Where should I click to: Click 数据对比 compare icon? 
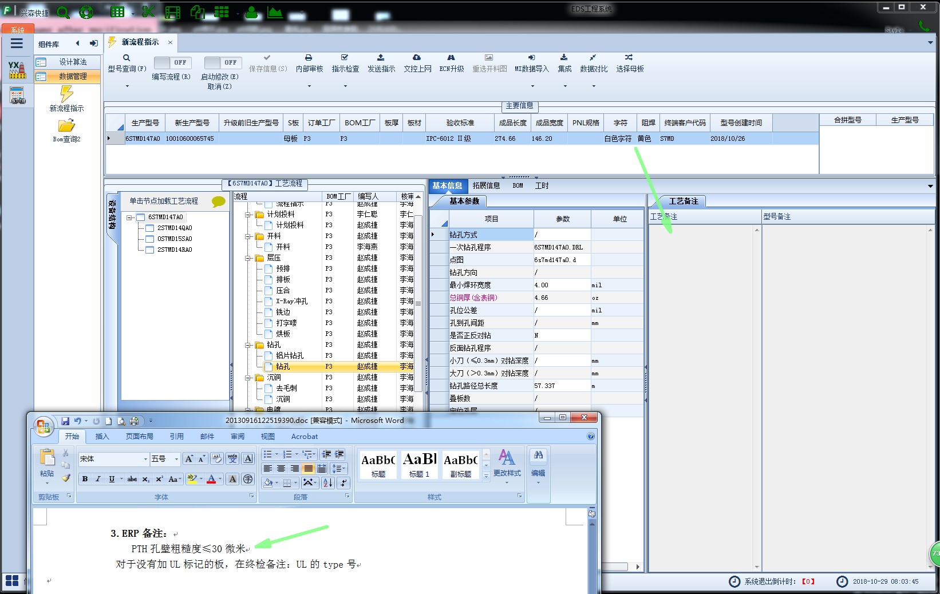click(593, 58)
